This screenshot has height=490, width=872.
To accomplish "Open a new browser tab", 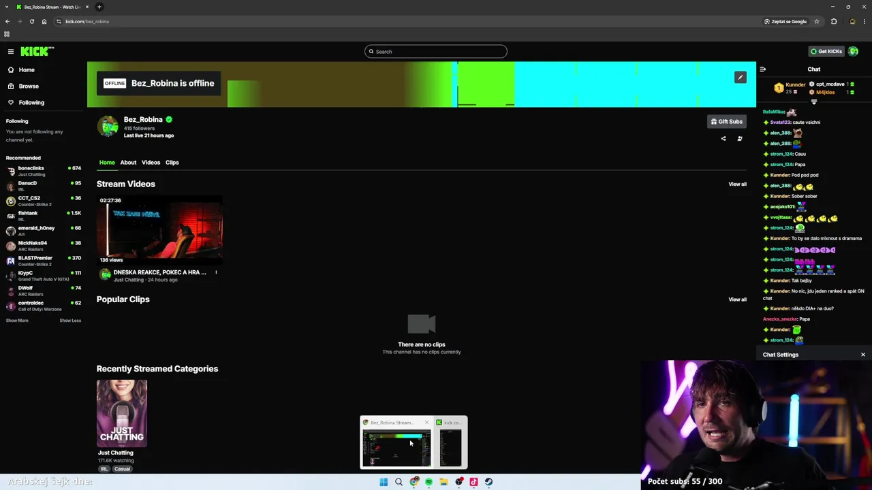I will pyautogui.click(x=99, y=7).
